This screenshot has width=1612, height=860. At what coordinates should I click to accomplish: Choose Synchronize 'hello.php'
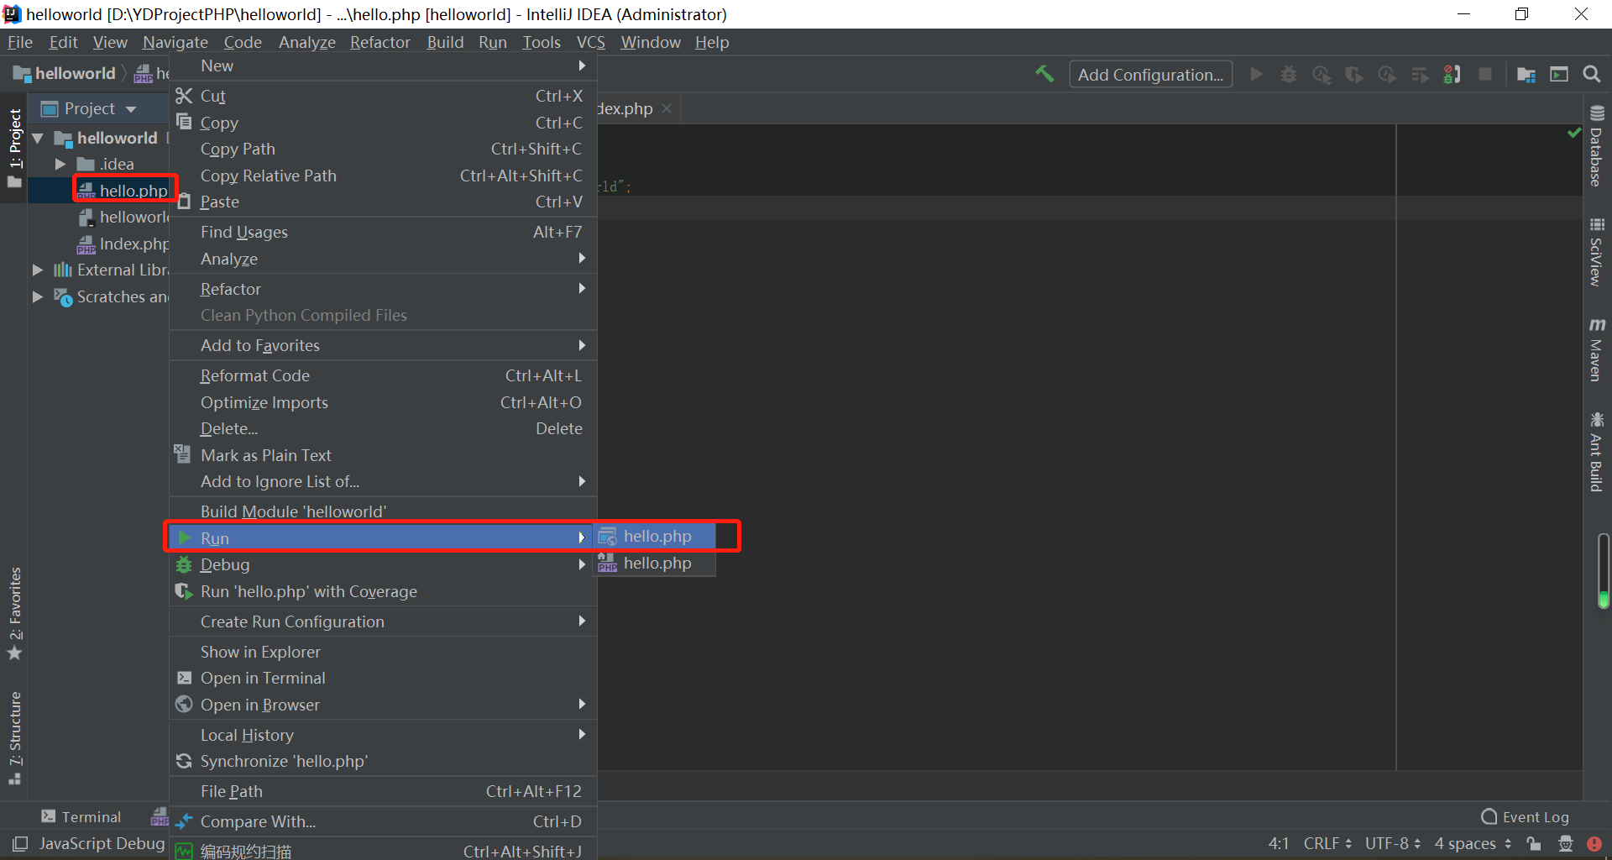(x=383, y=761)
